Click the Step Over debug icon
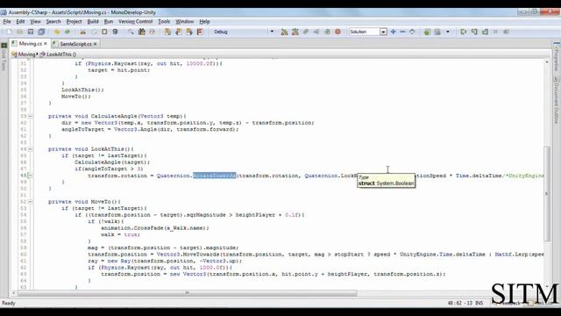 tap(464, 32)
